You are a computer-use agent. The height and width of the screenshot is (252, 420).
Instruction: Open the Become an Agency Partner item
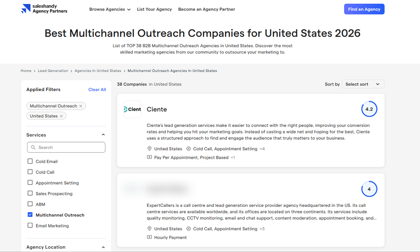207,9
